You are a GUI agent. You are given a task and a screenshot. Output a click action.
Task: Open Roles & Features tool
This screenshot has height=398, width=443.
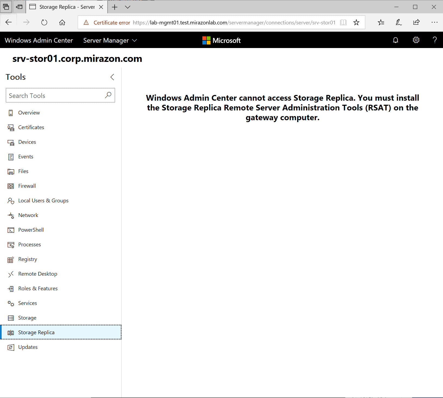pos(38,288)
